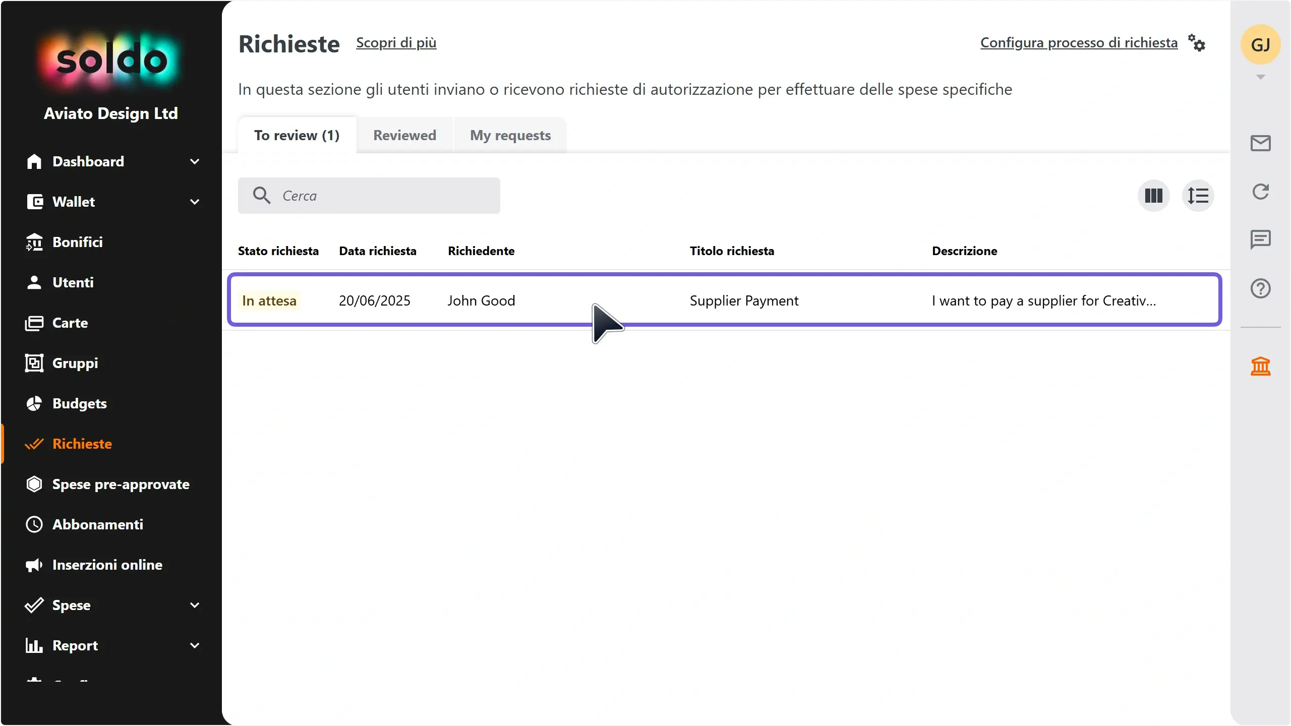Open the Dashboard home icon

click(34, 161)
